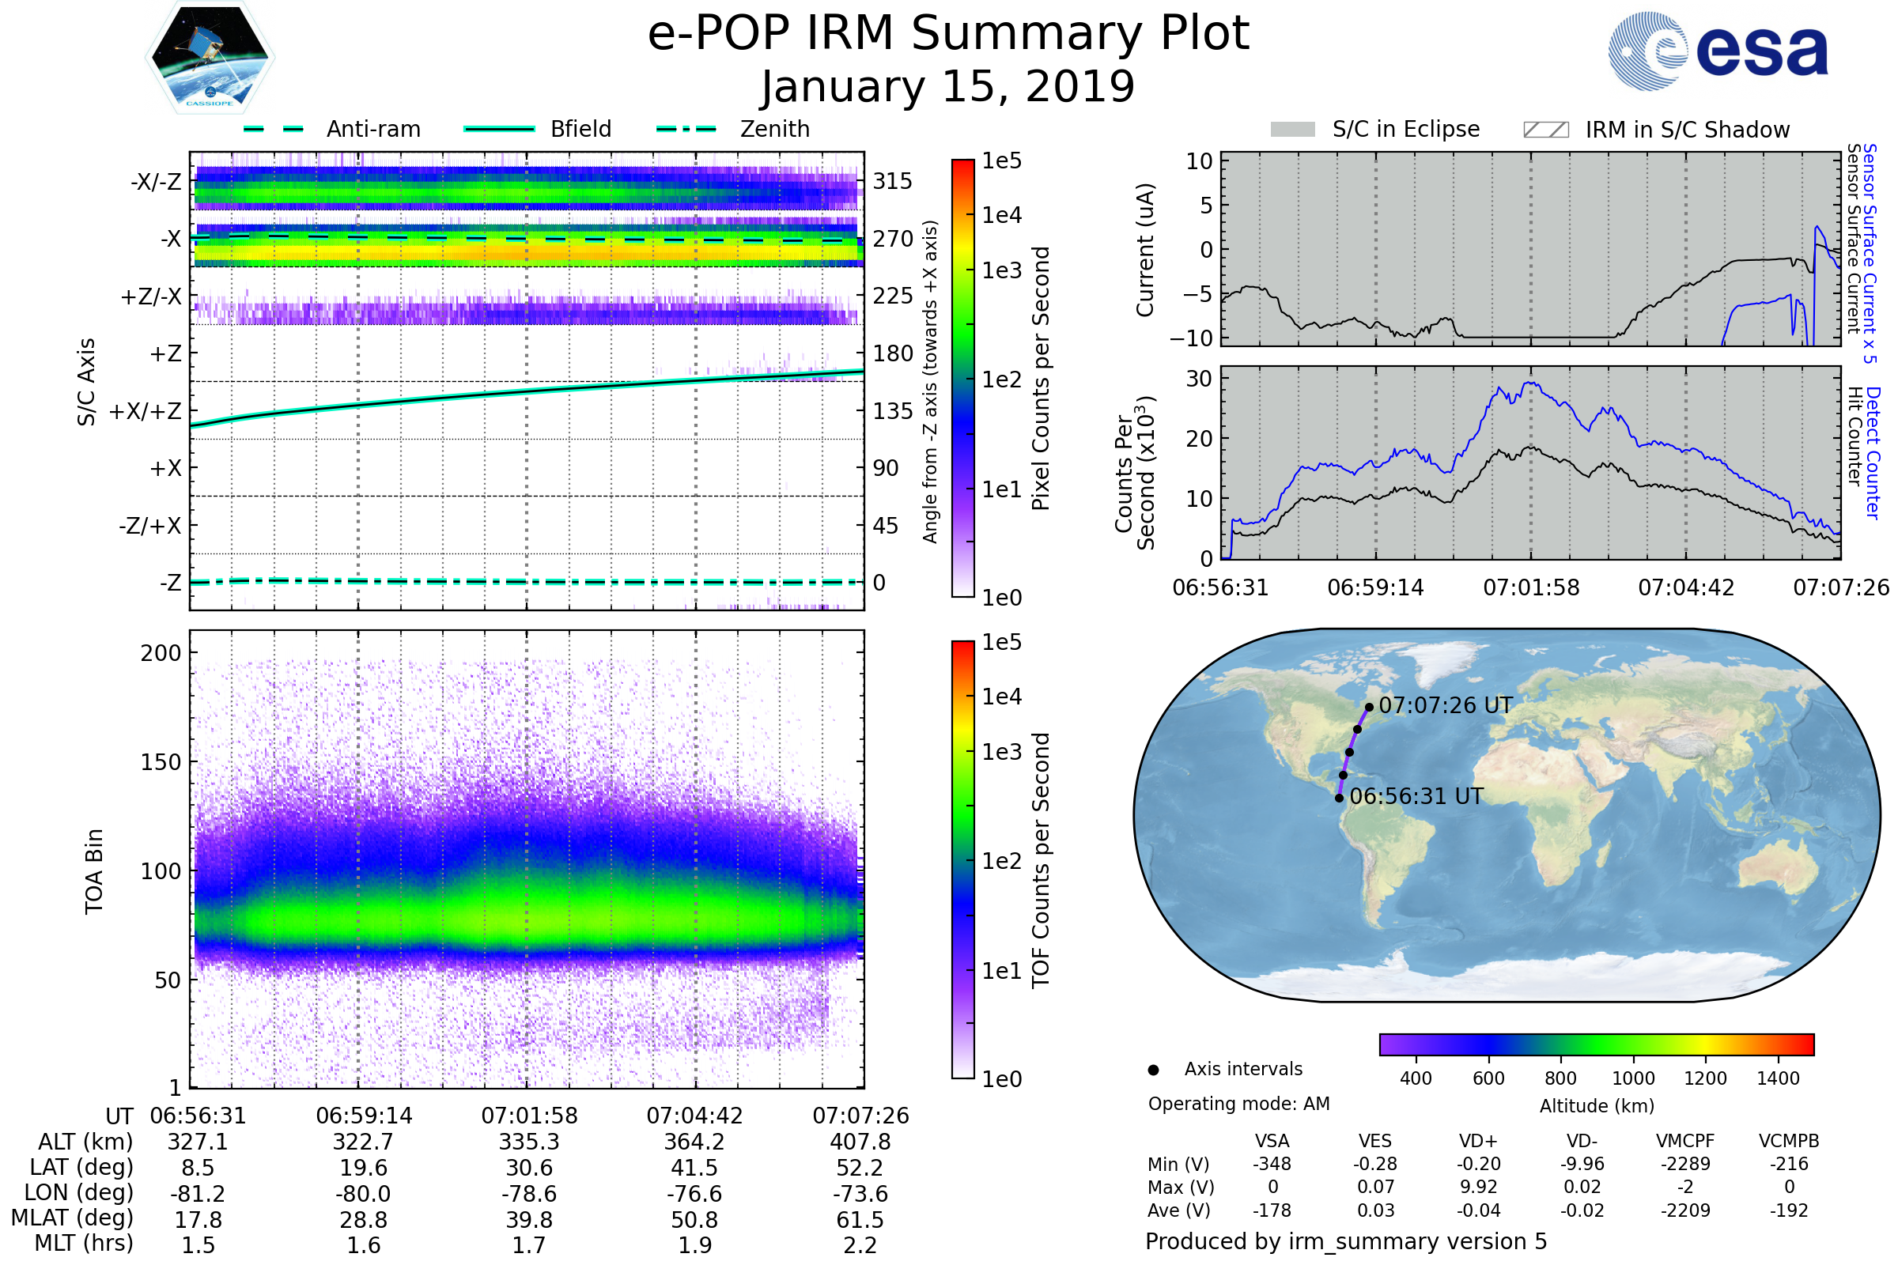
Task: Click the 07:01:58 tick label under TOA plot
Action: (x=529, y=1116)
